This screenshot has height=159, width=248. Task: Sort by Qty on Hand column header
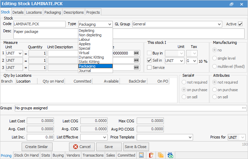pos(51,81)
